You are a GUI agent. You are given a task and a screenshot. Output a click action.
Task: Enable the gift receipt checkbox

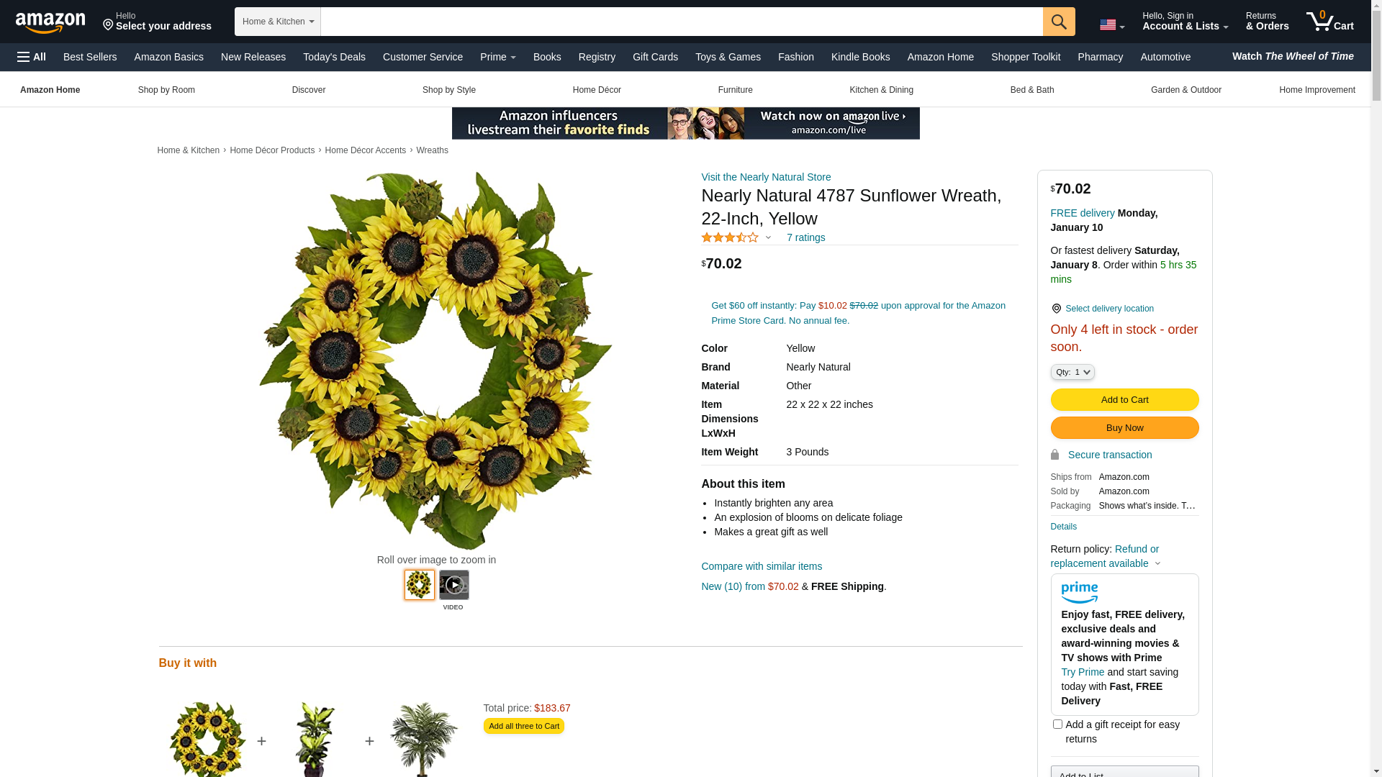click(x=1057, y=724)
